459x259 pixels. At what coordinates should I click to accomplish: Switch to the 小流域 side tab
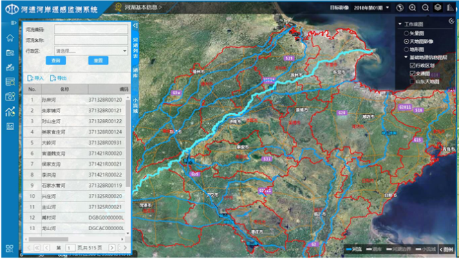point(135,105)
